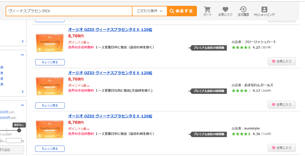
Task: Open the Myショッピング account icon
Action: click(x=264, y=11)
